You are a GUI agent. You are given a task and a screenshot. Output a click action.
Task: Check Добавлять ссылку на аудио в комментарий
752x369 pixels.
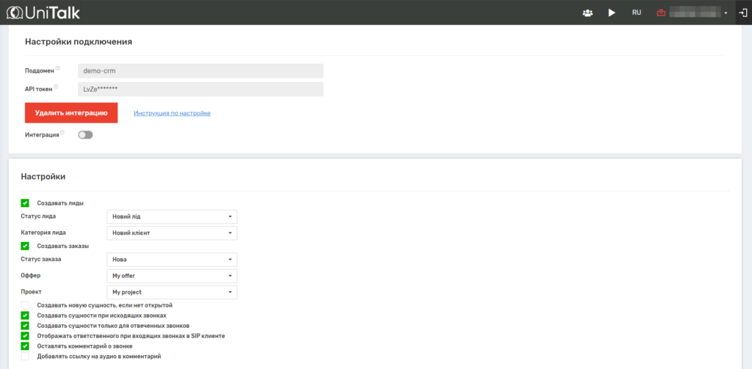25,356
